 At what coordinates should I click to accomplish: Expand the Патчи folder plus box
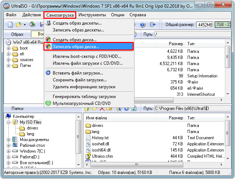click(9, 66)
